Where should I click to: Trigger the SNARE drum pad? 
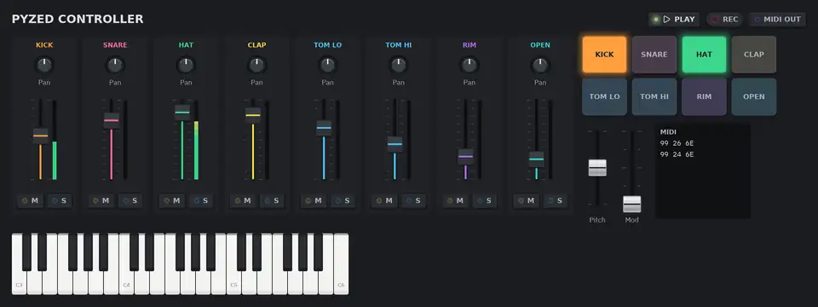click(654, 55)
